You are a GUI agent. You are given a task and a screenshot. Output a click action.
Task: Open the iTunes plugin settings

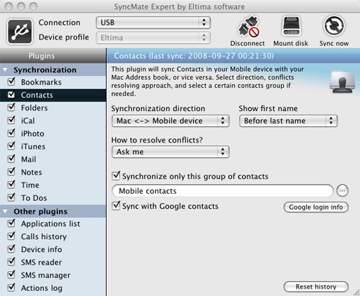pos(53,147)
